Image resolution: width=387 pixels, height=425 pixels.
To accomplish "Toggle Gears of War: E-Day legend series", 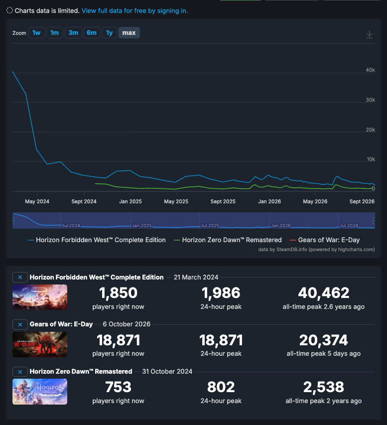I will point(325,240).
